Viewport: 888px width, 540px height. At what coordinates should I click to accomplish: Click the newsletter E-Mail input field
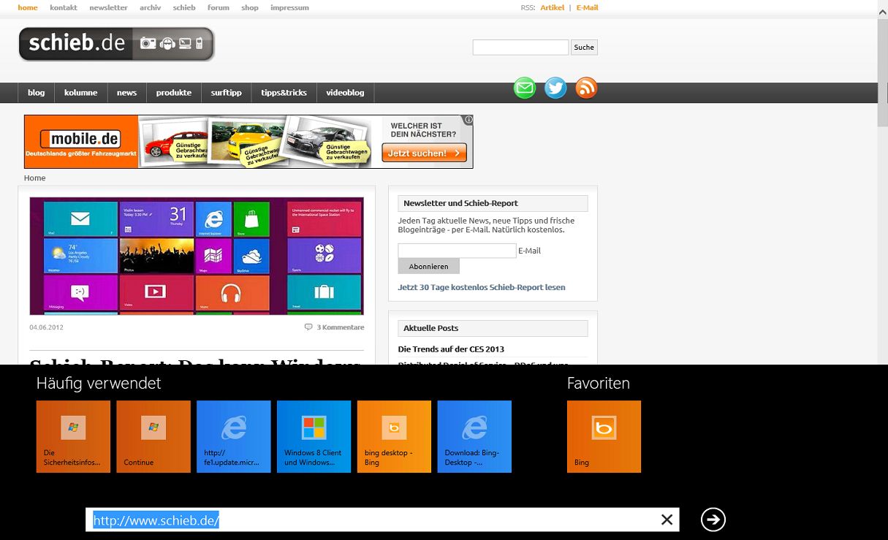coord(457,251)
